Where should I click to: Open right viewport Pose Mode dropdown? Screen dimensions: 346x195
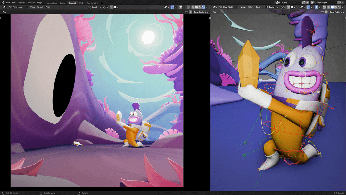pos(229,7)
